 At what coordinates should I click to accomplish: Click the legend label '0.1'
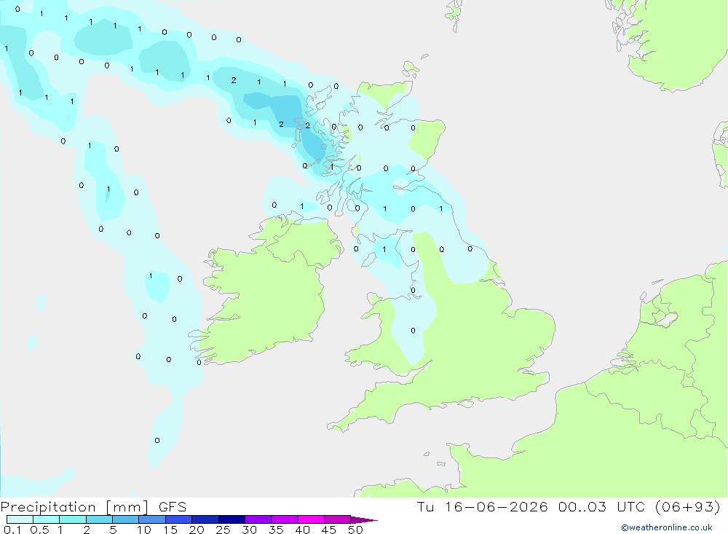click(12, 530)
